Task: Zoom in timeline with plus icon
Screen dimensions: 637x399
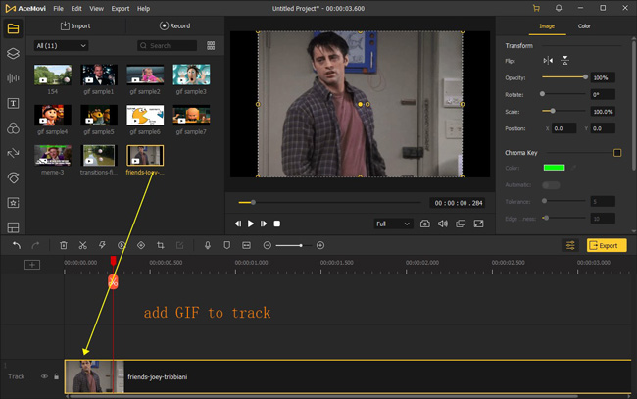Action: [320, 245]
